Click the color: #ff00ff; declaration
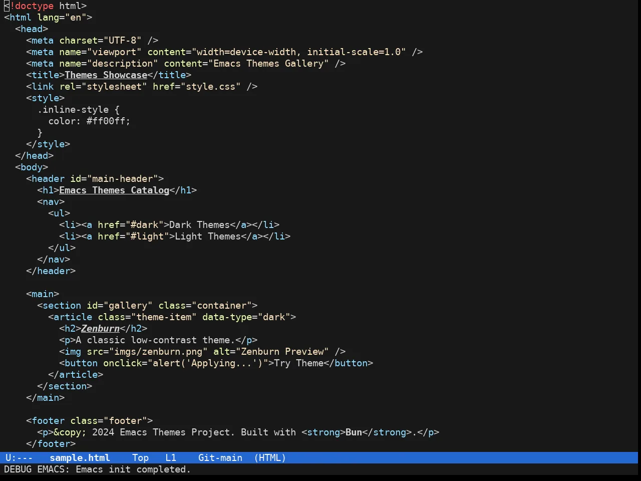 [89, 121]
